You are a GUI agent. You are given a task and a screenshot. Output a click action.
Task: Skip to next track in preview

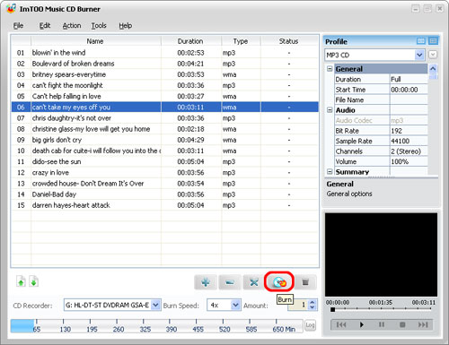(x=423, y=324)
